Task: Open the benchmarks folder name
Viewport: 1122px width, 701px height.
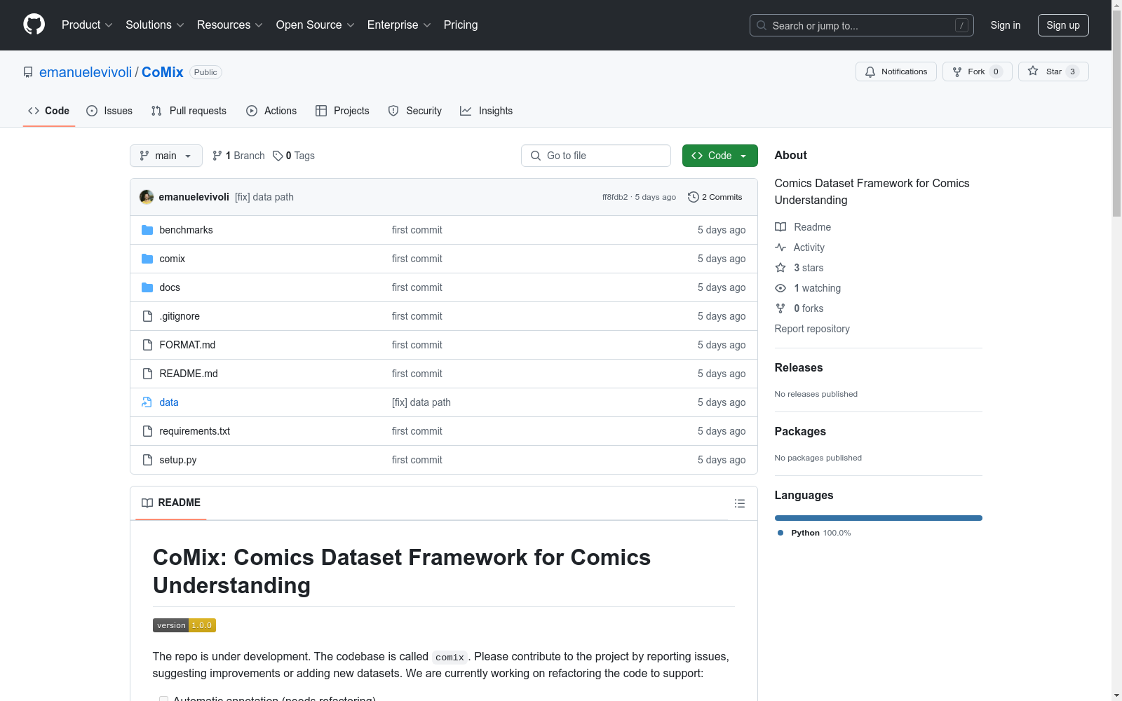Action: tap(186, 230)
